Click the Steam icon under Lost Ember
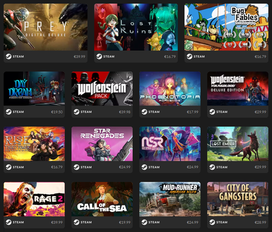The height and width of the screenshot is (232, 272). tap(212, 167)
